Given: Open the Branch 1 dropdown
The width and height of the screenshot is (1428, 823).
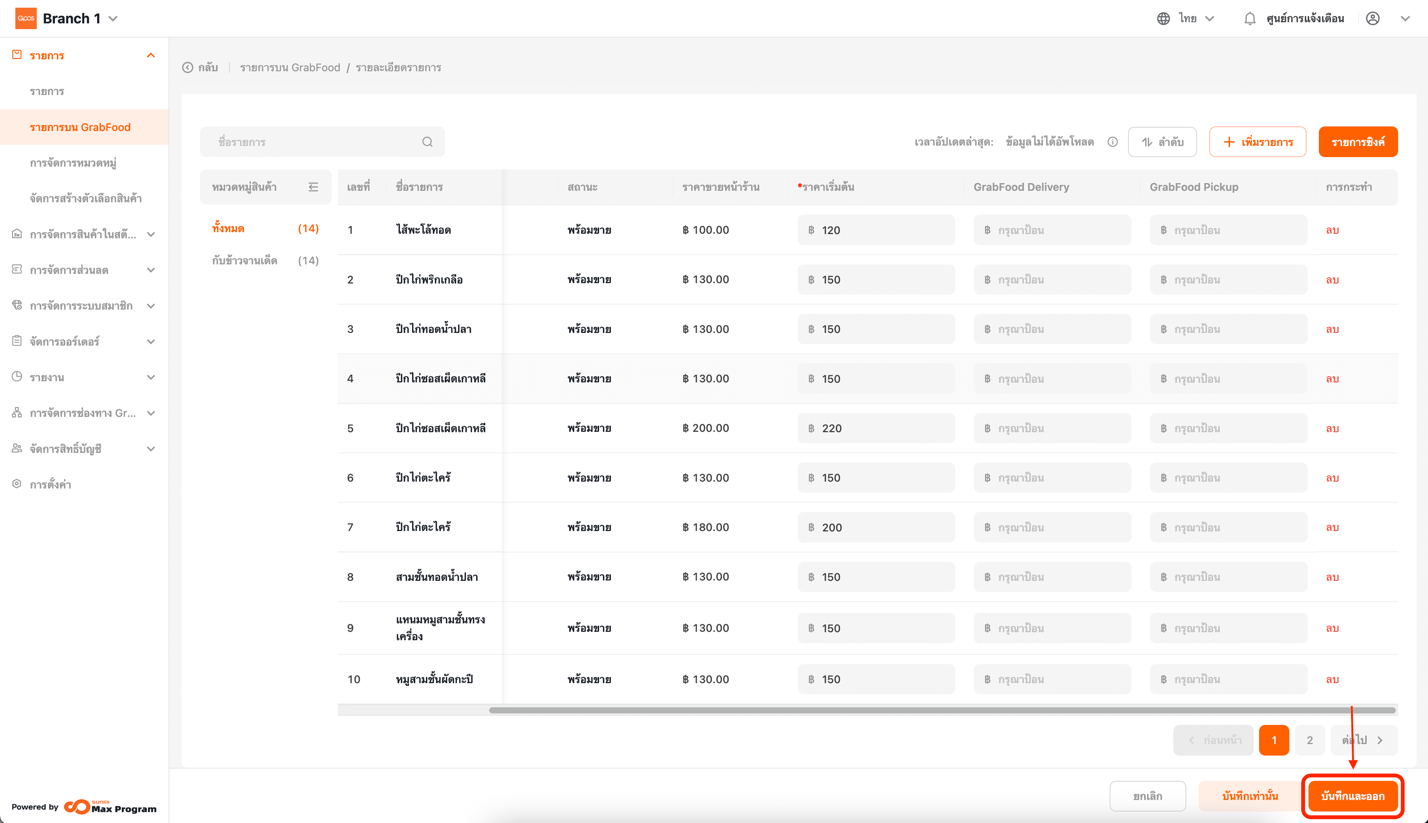Looking at the screenshot, I should (113, 19).
